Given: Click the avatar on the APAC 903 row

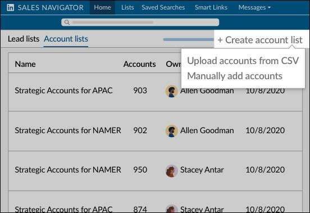Looking at the screenshot, I should tap(171, 91).
